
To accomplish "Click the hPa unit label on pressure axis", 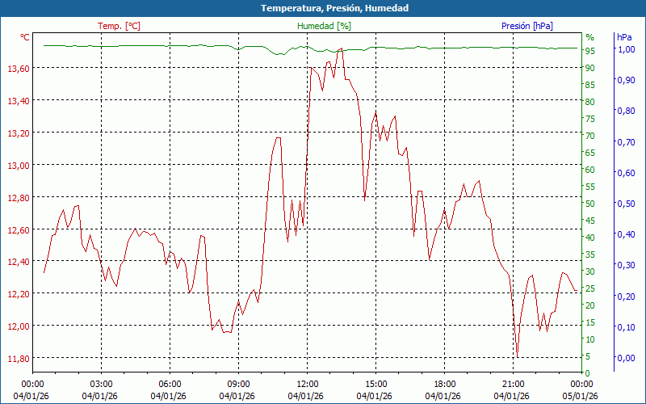I will [624, 37].
